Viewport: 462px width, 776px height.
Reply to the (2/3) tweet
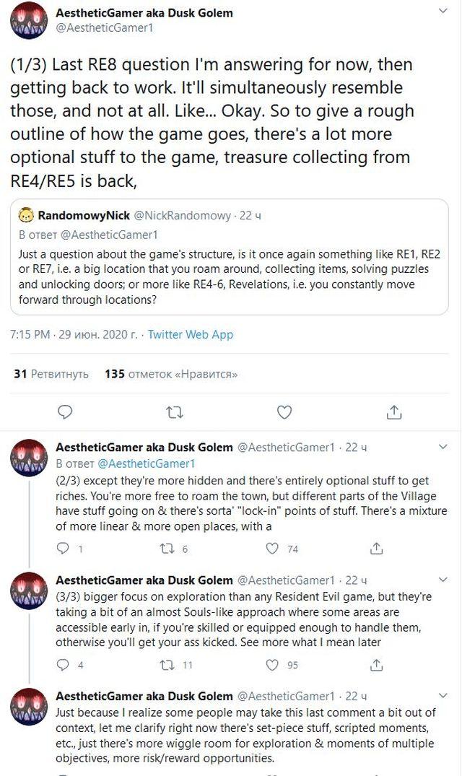click(64, 549)
